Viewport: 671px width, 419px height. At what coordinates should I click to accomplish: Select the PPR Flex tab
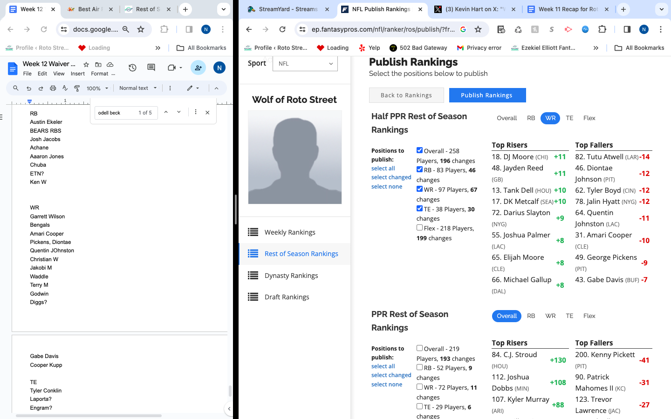coord(589,316)
